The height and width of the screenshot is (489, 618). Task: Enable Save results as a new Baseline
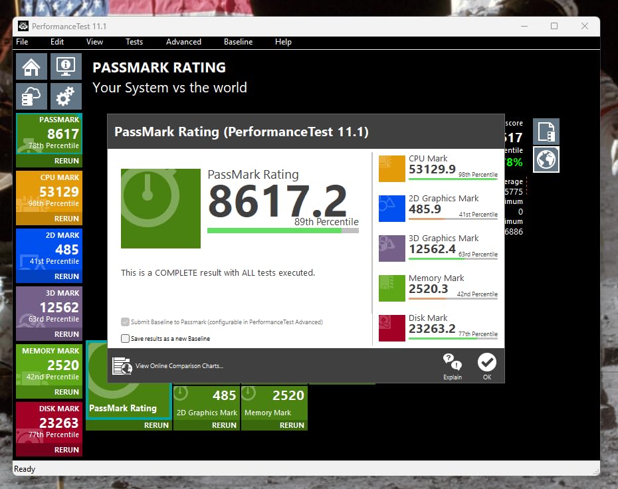pos(125,338)
